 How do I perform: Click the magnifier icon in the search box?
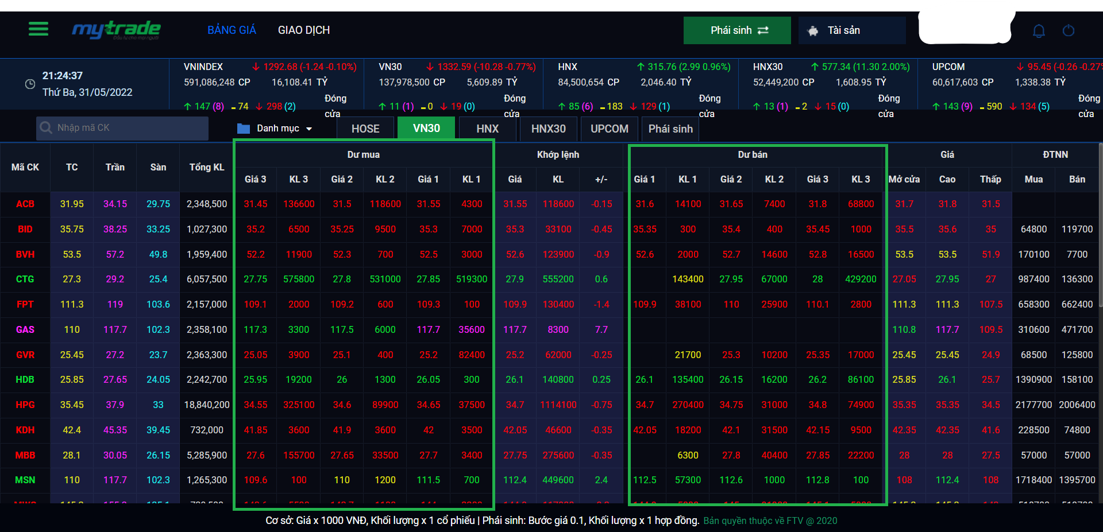(46, 128)
